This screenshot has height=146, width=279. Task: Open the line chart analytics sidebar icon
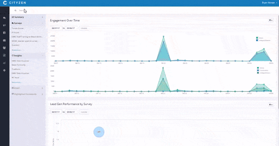(4, 63)
